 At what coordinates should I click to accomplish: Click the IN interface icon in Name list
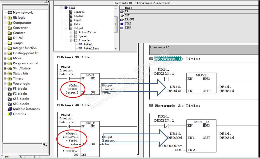(122, 11)
